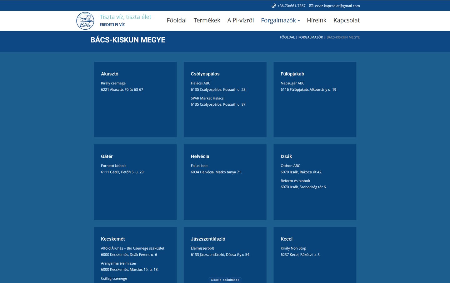Viewport: 450px width, 283px height.
Task: Select the Jászszentlászló card heading
Action: 208,239
